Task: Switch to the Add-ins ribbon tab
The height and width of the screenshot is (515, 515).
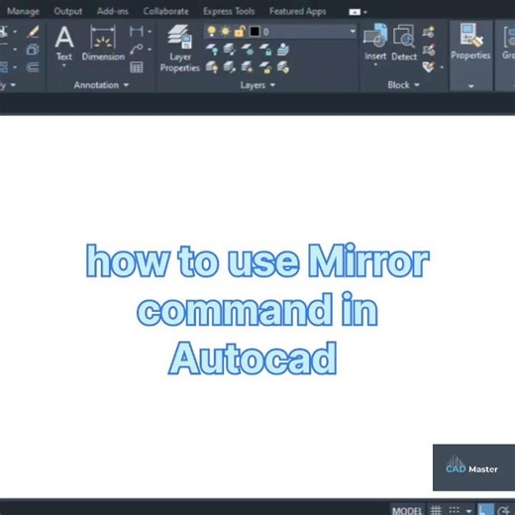Action: point(113,12)
